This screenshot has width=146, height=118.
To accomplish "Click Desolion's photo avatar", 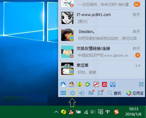I will [67, 35].
